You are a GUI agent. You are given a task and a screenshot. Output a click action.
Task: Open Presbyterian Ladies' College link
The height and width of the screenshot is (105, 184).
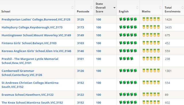pos(36,19)
